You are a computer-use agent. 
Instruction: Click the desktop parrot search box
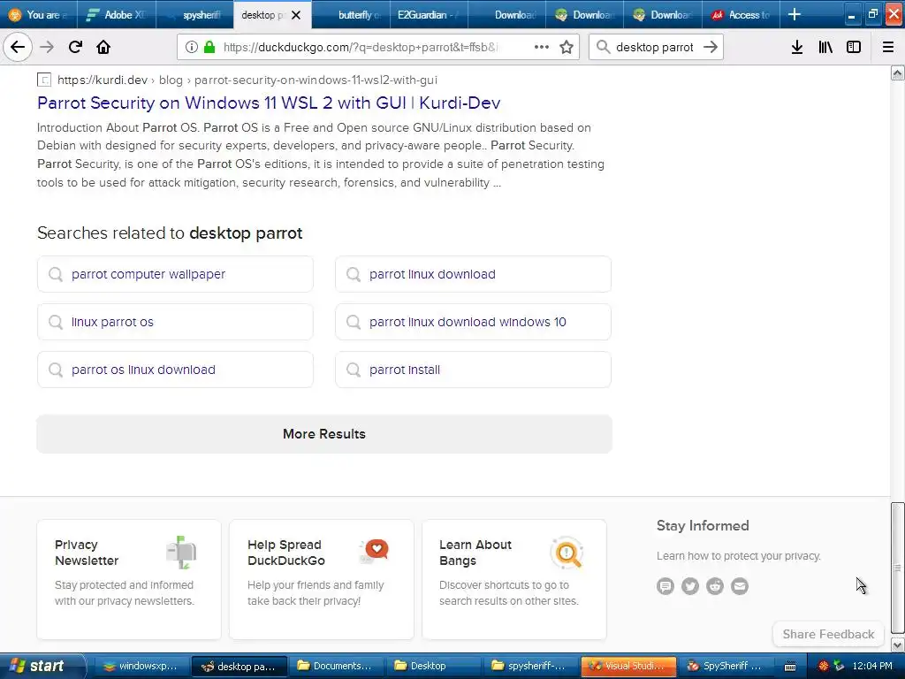pos(655,47)
